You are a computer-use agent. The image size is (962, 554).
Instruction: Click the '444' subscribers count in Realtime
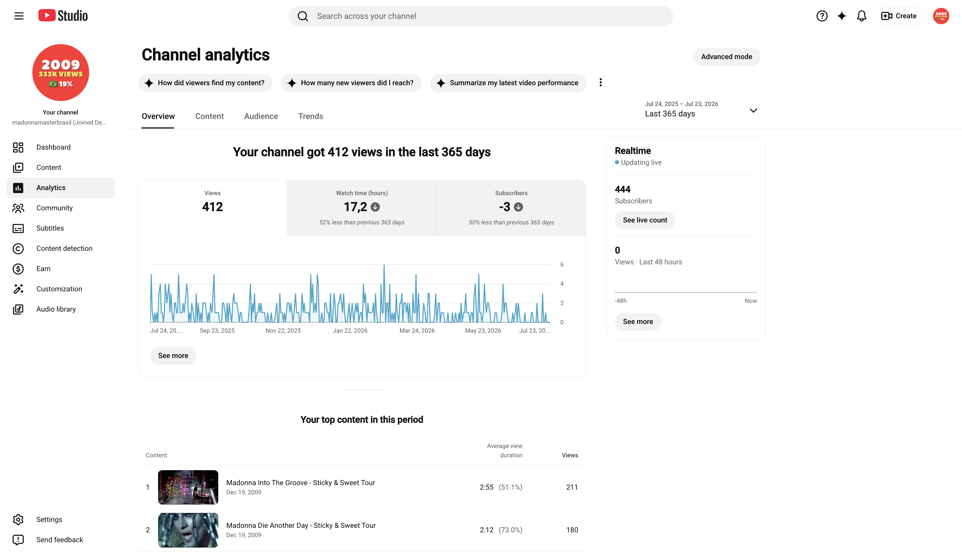coord(622,190)
